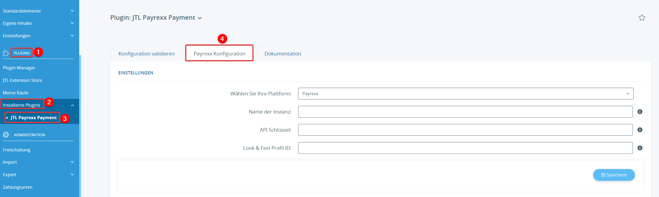This screenshot has height=197, width=659.
Task: Focus the Look & Feel Profil ID field
Action: tap(465, 148)
